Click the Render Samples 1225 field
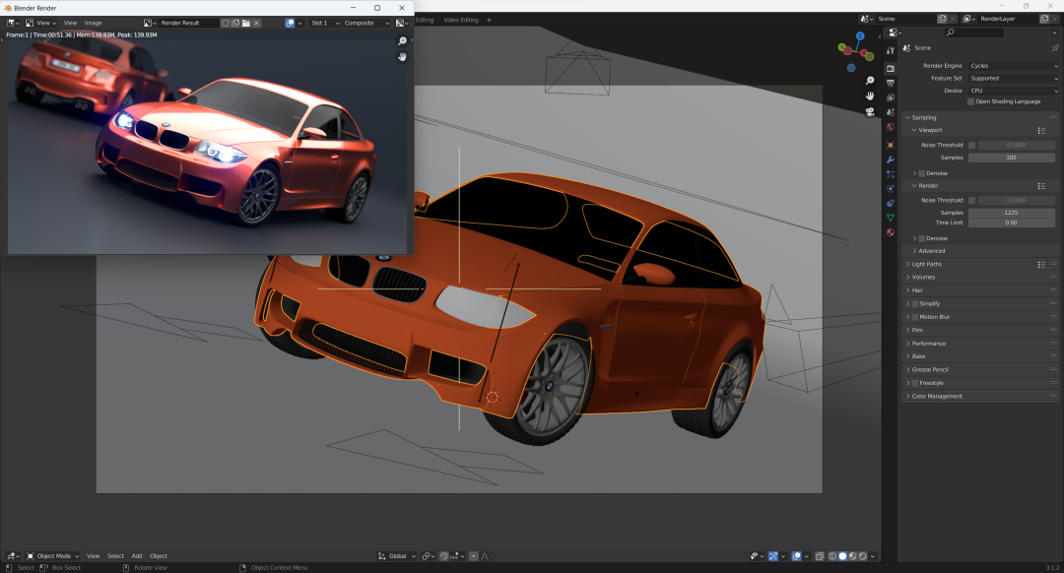This screenshot has height=573, width=1064. (x=1011, y=213)
